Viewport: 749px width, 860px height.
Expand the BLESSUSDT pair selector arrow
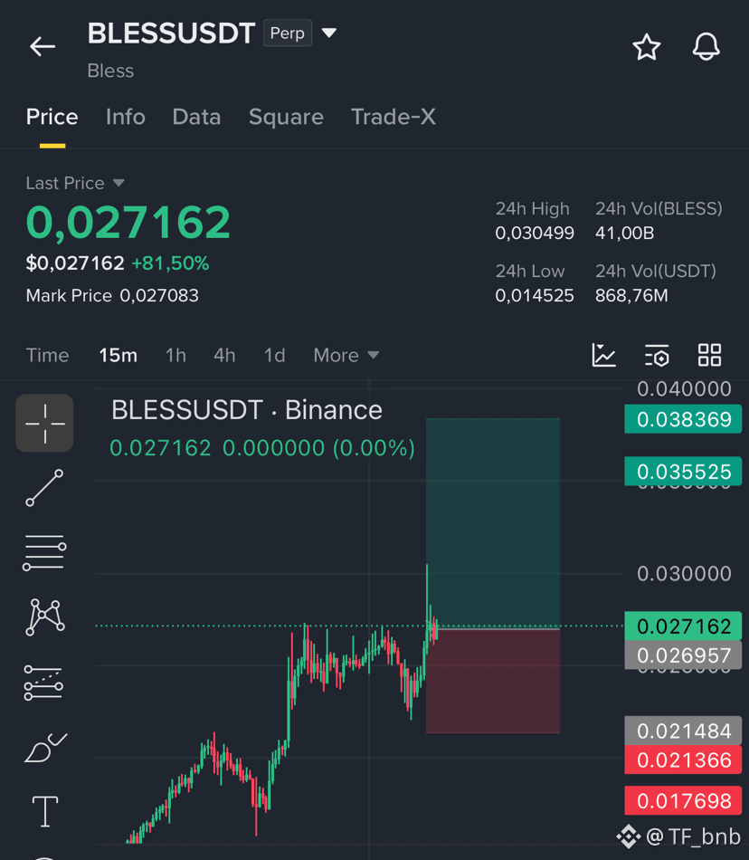(x=328, y=33)
